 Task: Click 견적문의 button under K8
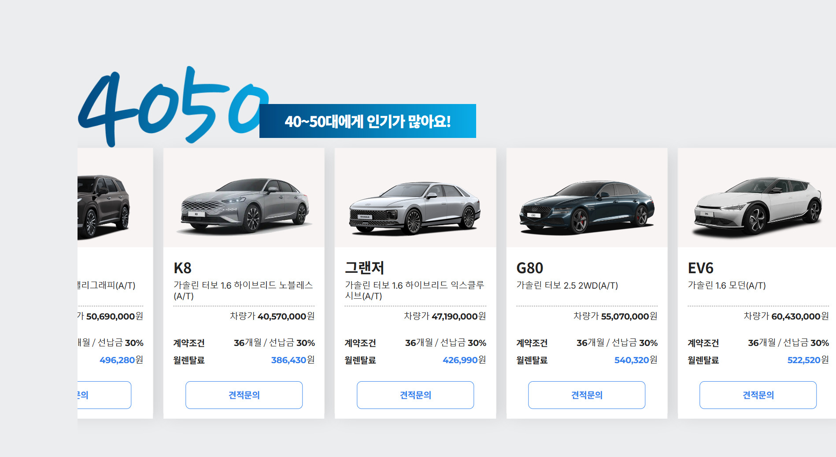click(x=244, y=395)
